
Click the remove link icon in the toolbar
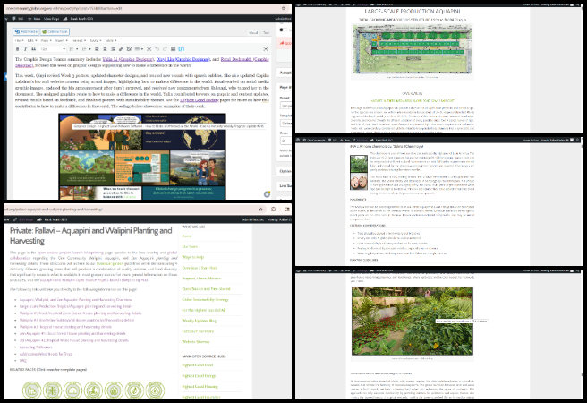point(129,49)
